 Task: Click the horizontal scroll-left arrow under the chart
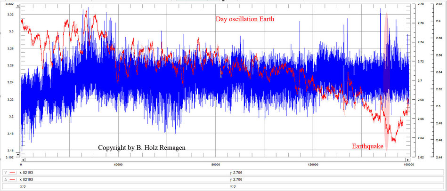(x=23, y=159)
